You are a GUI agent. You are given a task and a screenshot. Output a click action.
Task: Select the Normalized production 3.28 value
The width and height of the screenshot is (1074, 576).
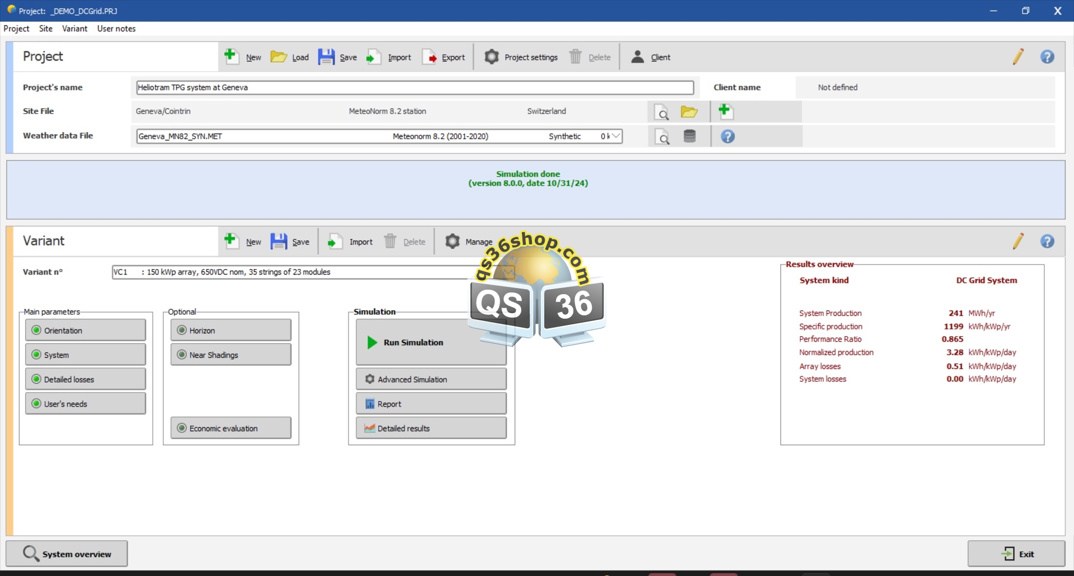pos(955,352)
